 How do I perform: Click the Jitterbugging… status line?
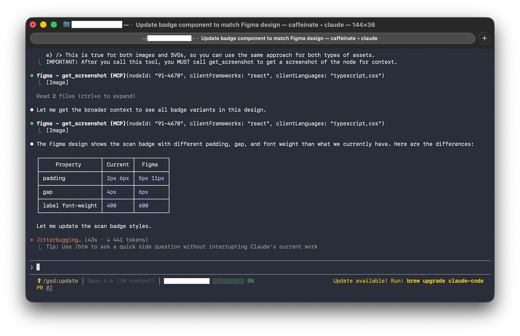[x=59, y=240]
